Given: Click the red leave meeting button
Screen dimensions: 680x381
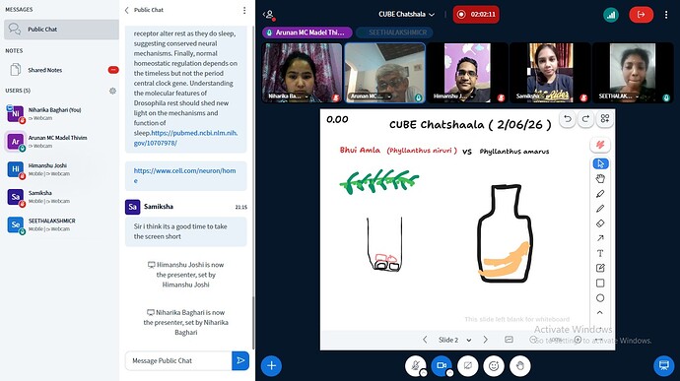Looking at the screenshot, I should point(641,15).
